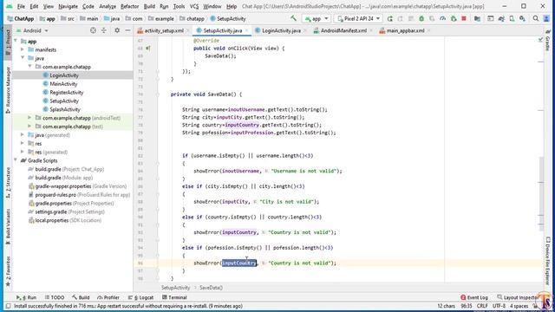This screenshot has height=312, width=555.
Task: Hide the Project panel with minus icon
Action: click(127, 31)
